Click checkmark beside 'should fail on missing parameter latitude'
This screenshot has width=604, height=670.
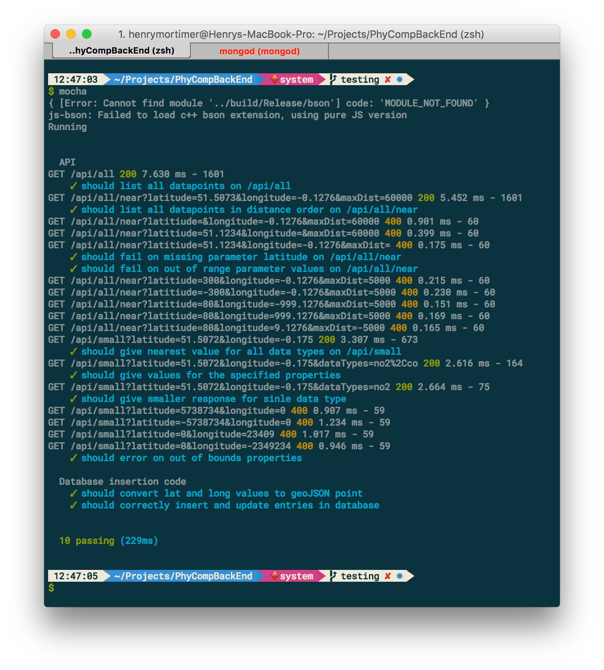73,257
